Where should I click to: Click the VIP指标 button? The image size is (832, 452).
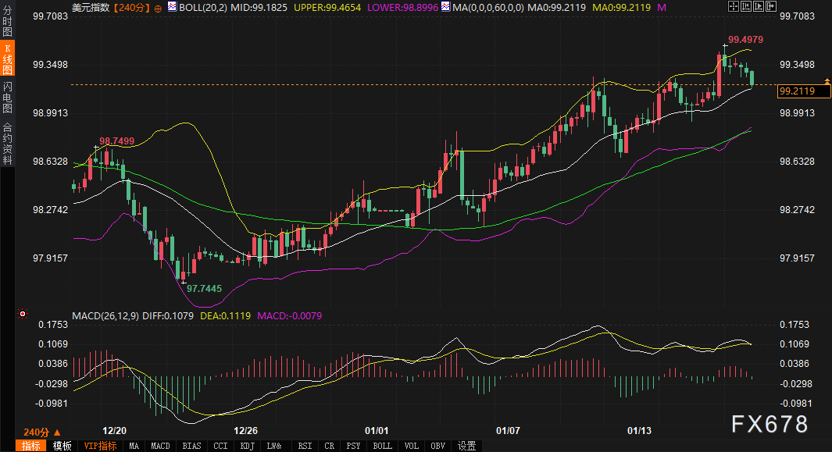100,446
